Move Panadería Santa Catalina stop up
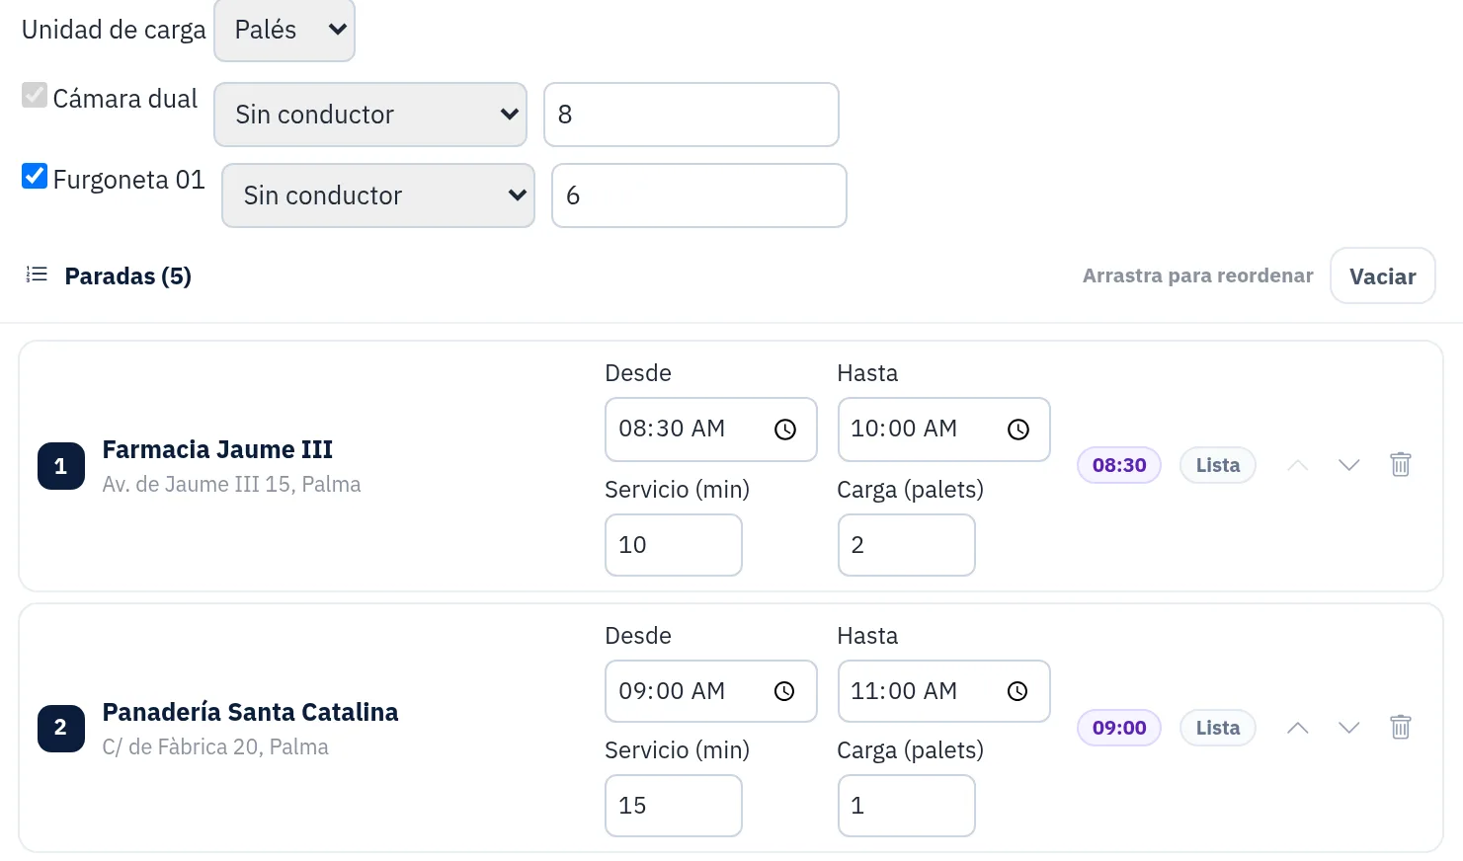 [1298, 728]
